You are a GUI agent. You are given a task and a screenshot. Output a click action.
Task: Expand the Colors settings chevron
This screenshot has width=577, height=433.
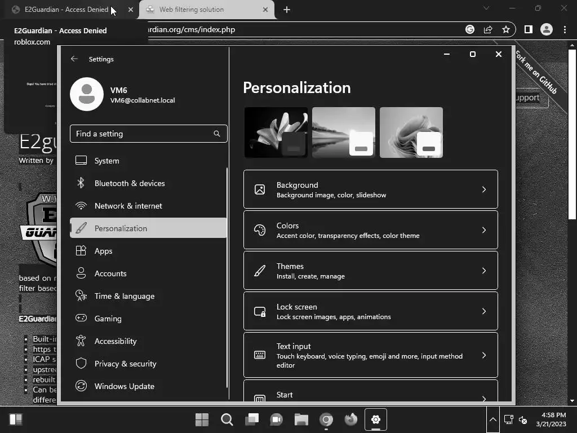(x=484, y=230)
